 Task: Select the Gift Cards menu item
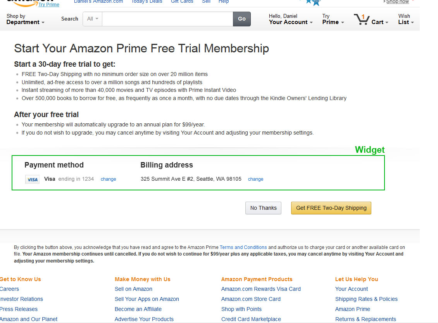[182, 2]
